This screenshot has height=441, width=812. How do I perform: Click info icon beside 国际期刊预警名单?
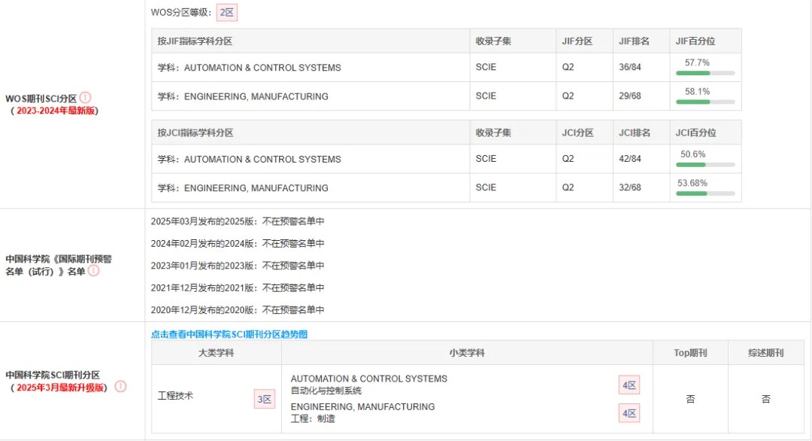[94, 270]
